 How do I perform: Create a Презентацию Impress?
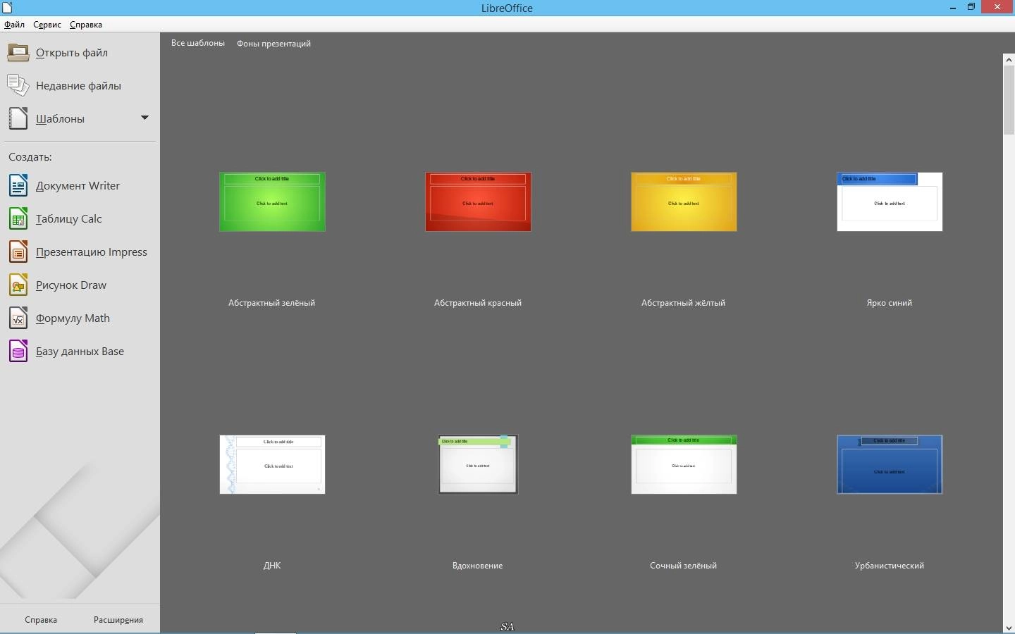point(92,252)
